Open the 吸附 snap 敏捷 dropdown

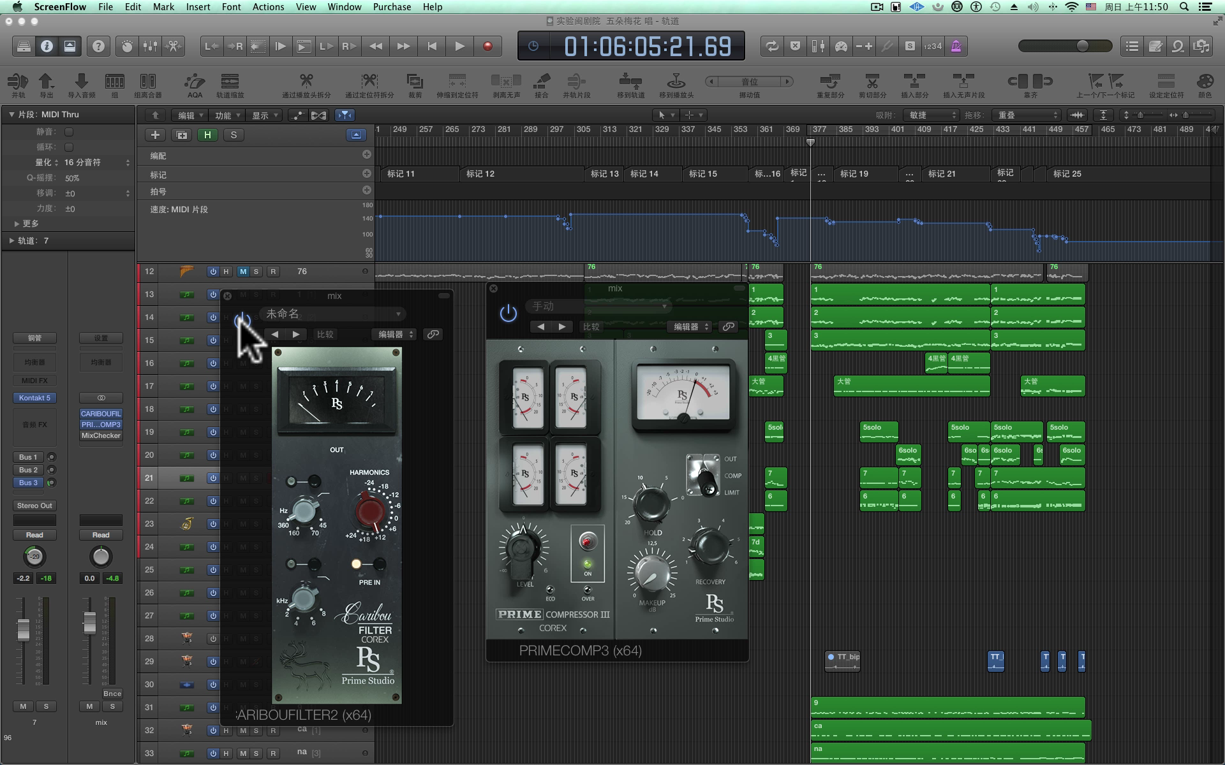pyautogui.click(x=932, y=115)
